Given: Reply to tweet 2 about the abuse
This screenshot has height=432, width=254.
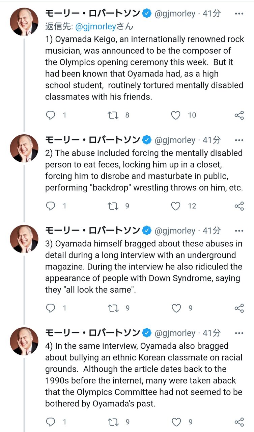Looking at the screenshot, I should (x=51, y=206).
